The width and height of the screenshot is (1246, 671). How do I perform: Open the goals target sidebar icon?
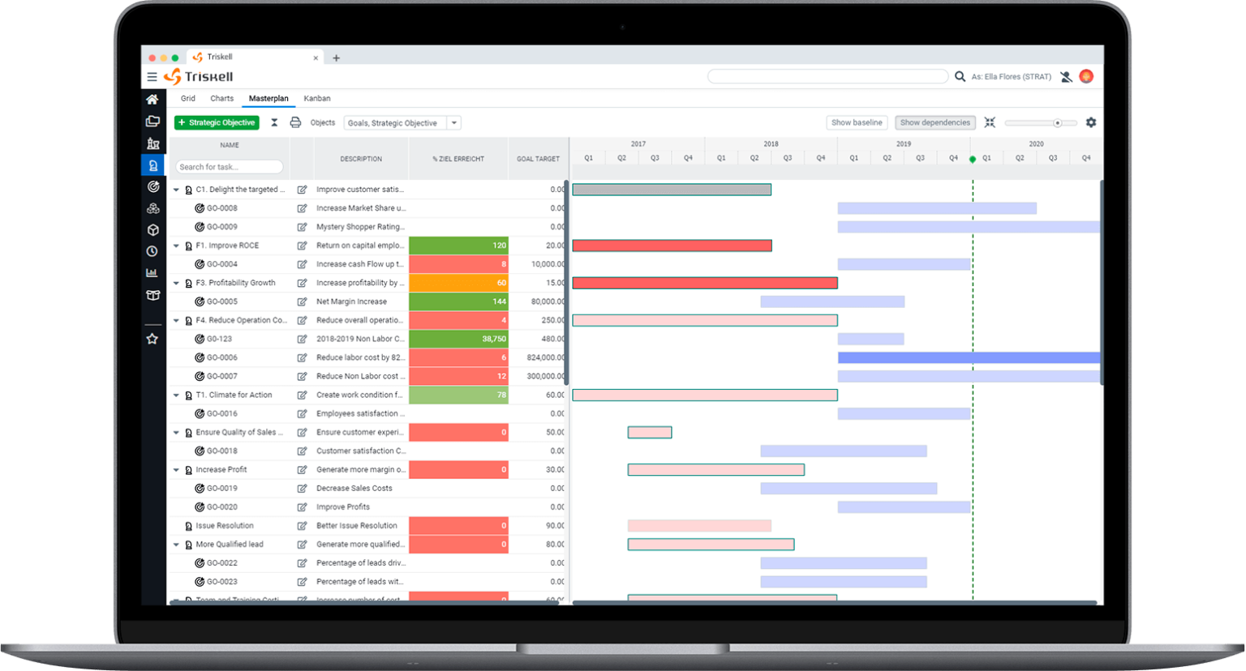click(x=153, y=186)
